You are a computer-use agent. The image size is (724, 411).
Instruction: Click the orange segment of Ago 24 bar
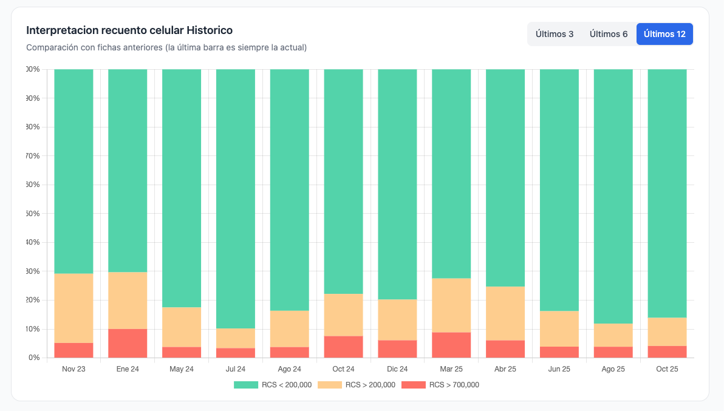(290, 329)
